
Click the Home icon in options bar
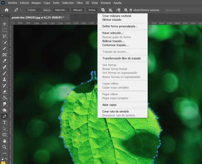(x=6, y=10)
